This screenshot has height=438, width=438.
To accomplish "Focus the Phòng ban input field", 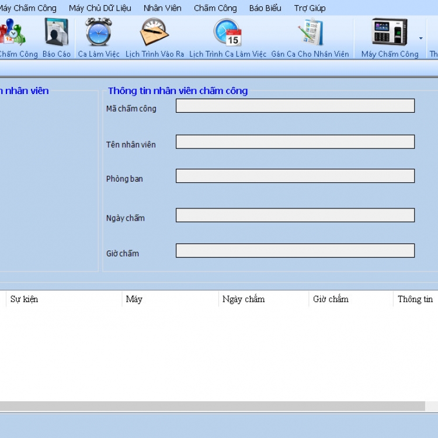I will pos(295,176).
